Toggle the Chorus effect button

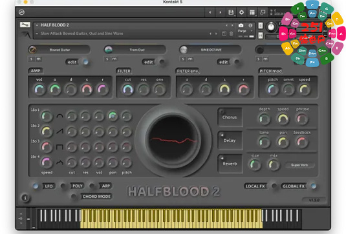coord(230,117)
